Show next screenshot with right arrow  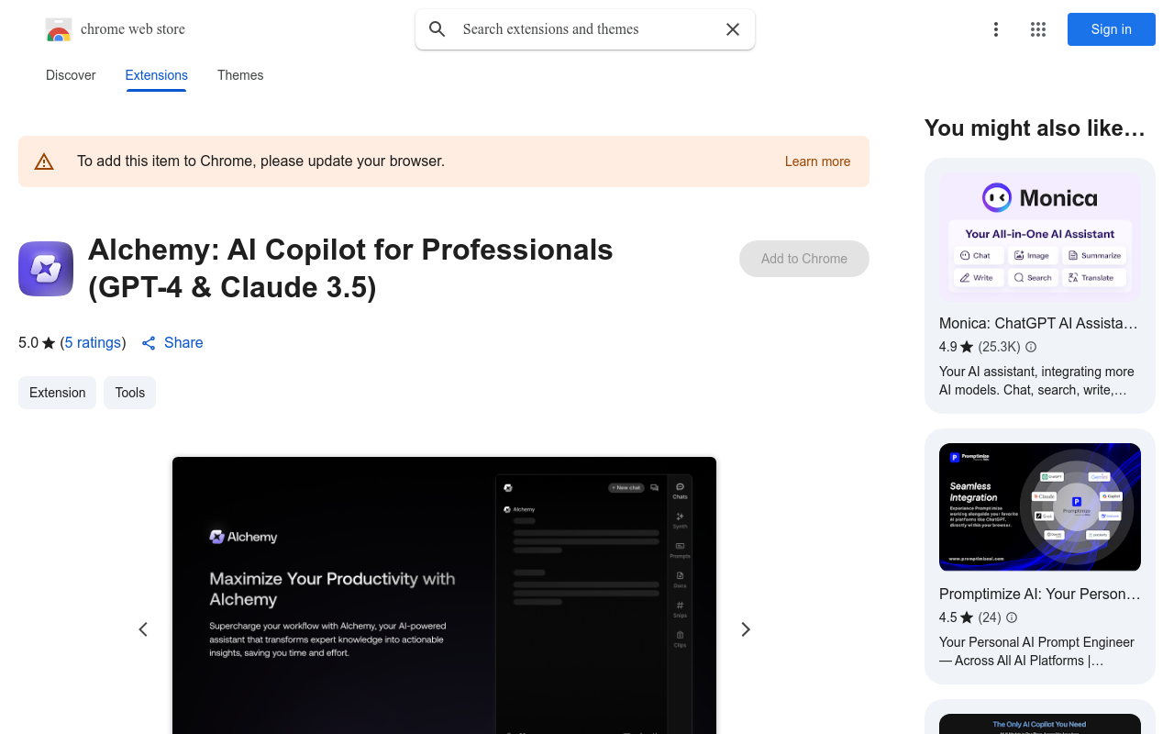click(x=746, y=629)
